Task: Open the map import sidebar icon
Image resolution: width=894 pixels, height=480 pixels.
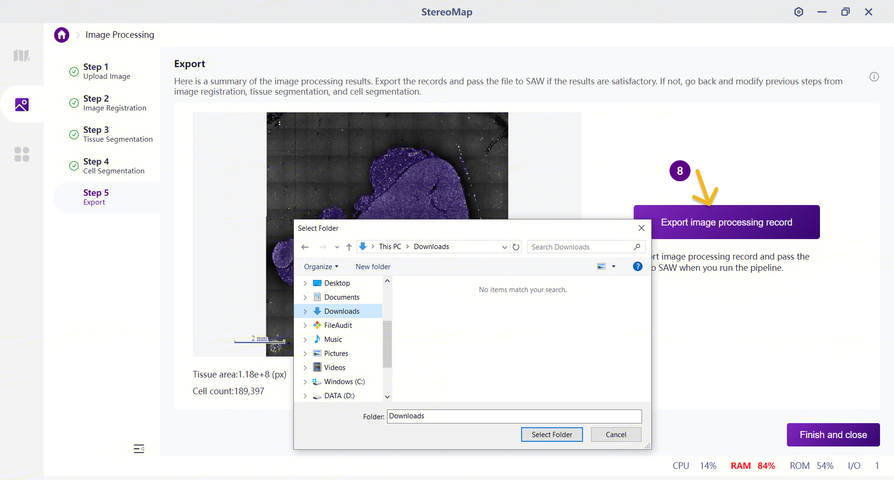Action: pos(21,56)
